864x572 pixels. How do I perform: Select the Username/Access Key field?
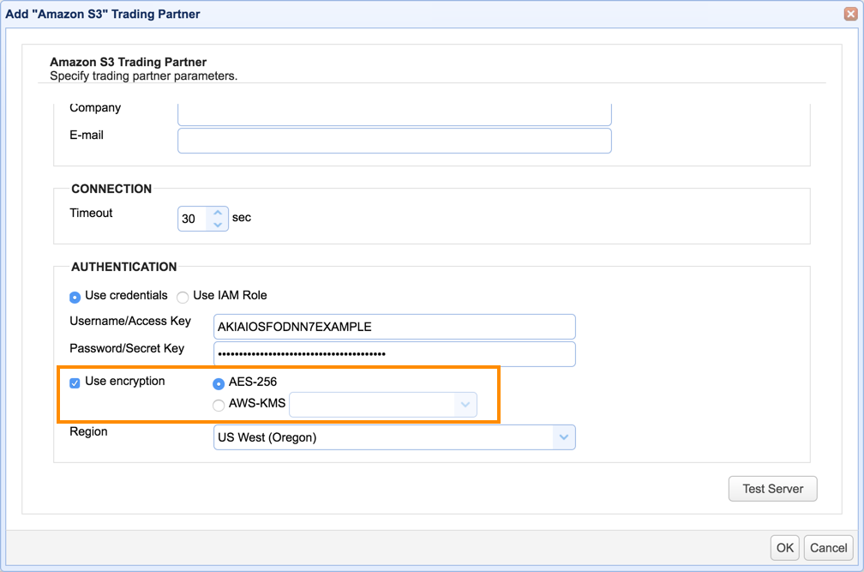[x=393, y=326]
